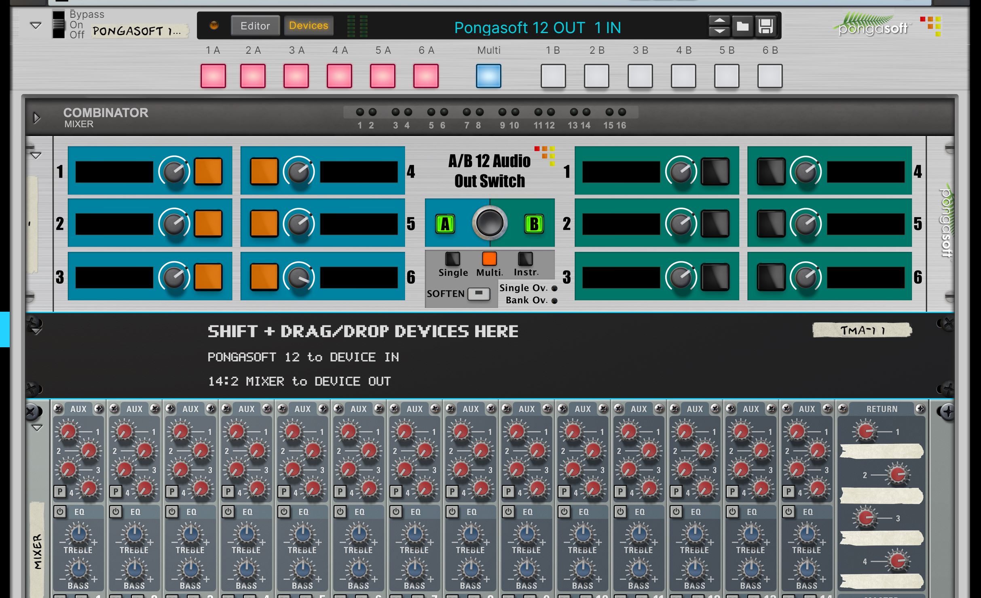The width and height of the screenshot is (981, 598).
Task: Toggle channel 2 EQ power button
Action: tap(116, 512)
